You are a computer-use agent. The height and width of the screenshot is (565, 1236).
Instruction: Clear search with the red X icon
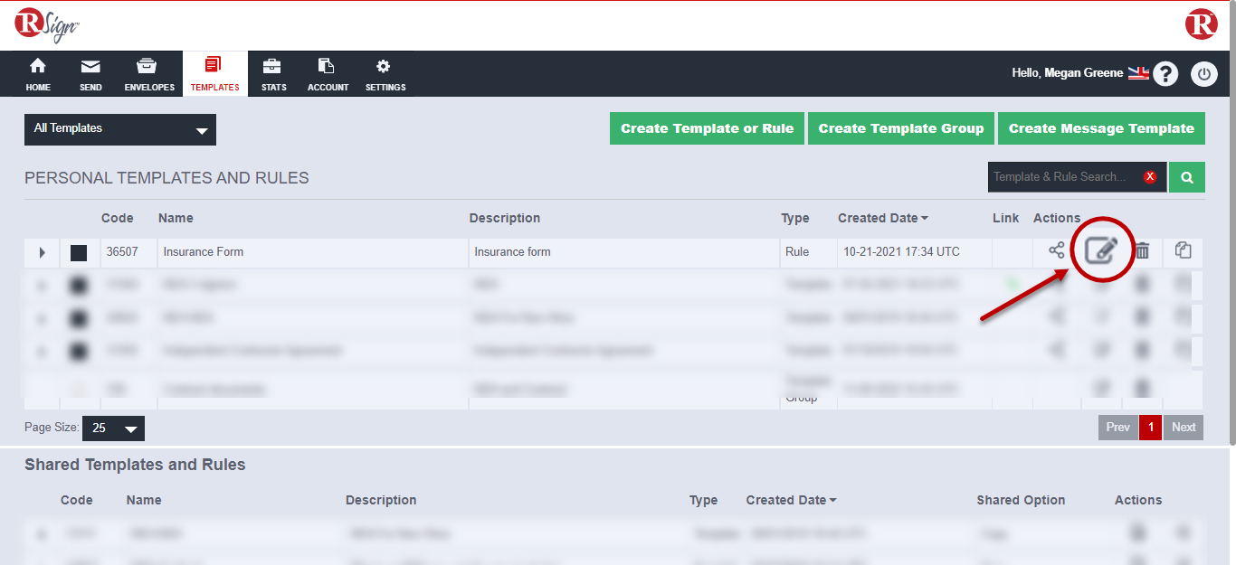pyautogui.click(x=1150, y=177)
